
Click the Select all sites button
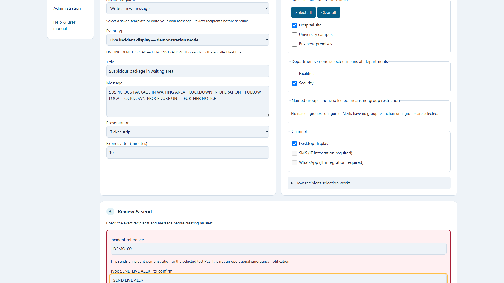[x=303, y=12]
